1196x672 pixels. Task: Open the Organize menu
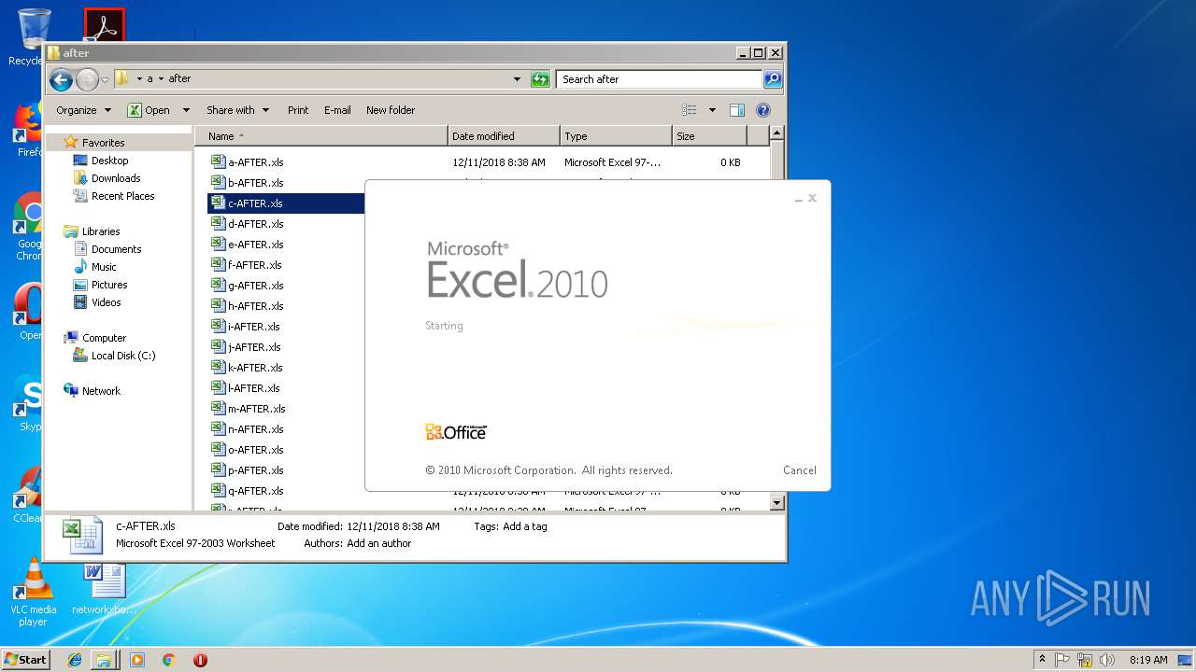pyautogui.click(x=83, y=110)
